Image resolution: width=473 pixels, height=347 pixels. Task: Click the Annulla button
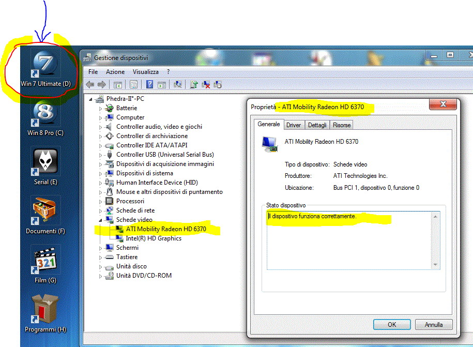pyautogui.click(x=434, y=325)
